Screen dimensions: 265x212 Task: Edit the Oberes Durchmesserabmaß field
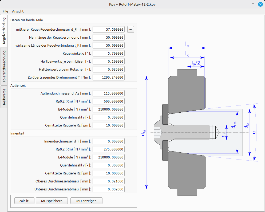tap(109, 181)
